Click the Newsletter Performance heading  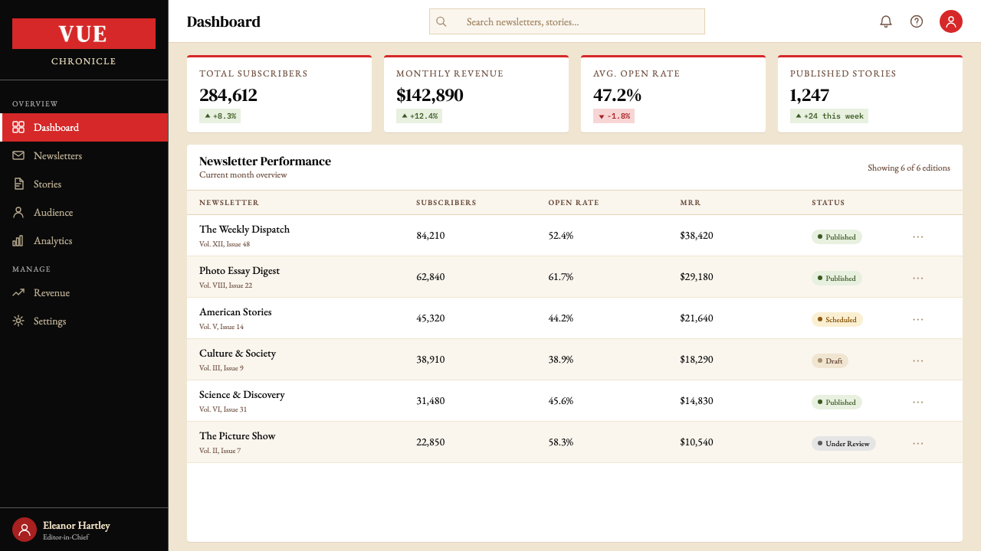click(x=265, y=161)
